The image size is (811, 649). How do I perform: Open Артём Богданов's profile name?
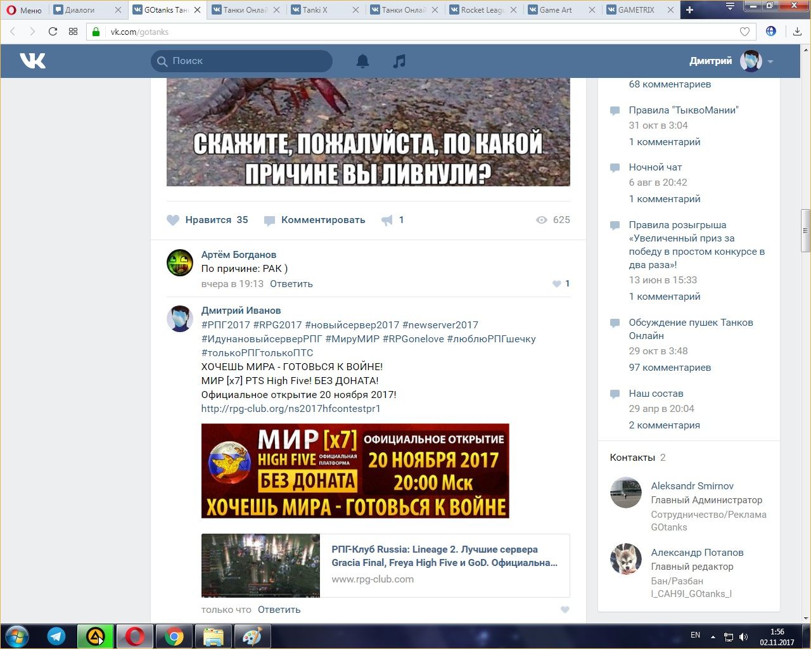239,255
